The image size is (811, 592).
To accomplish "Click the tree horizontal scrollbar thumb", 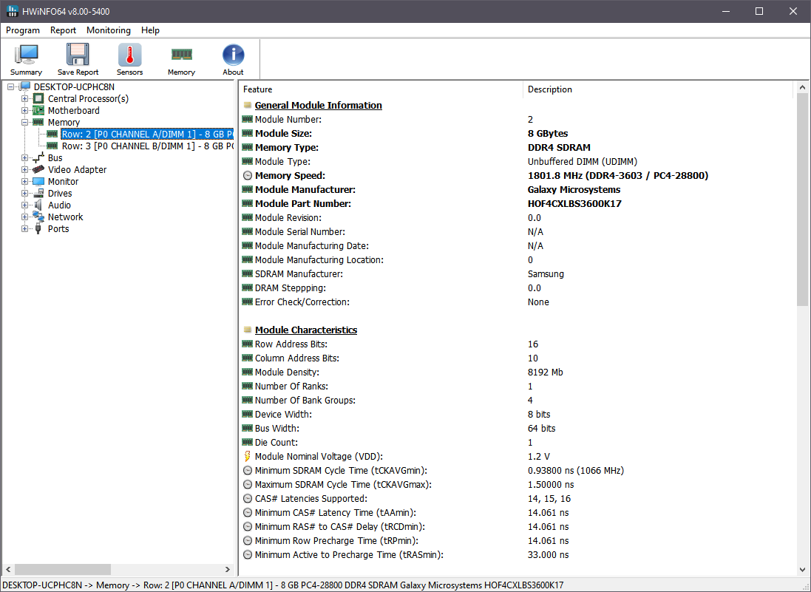I will [x=63, y=569].
